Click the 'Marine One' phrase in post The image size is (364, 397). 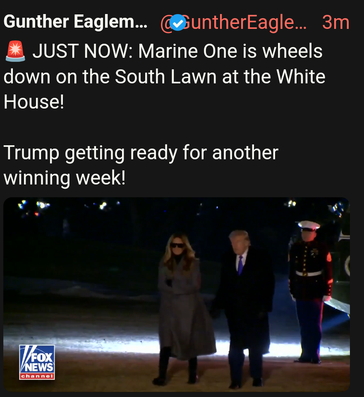click(x=188, y=51)
